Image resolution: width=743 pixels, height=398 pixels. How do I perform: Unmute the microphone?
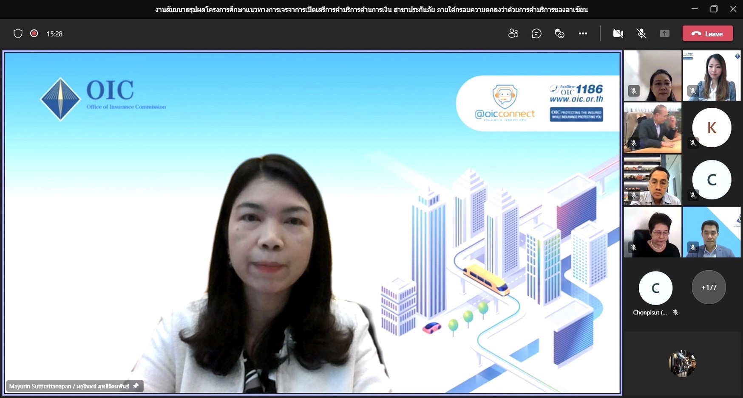[x=641, y=34]
